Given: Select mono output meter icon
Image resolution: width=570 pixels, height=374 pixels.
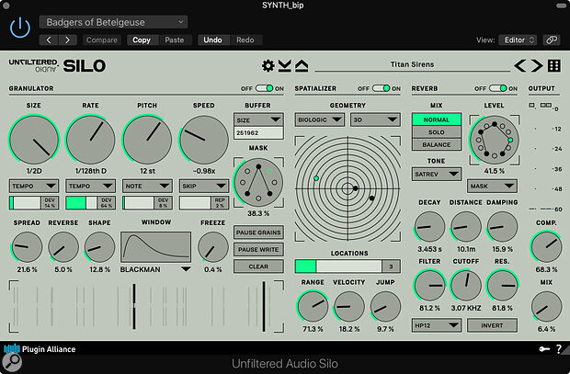Looking at the screenshot, I should pos(531,106).
